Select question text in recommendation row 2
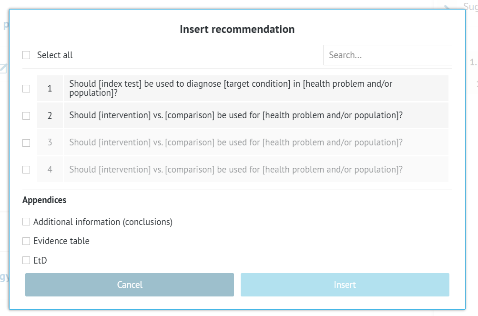Image resolution: width=478 pixels, height=316 pixels. point(236,115)
